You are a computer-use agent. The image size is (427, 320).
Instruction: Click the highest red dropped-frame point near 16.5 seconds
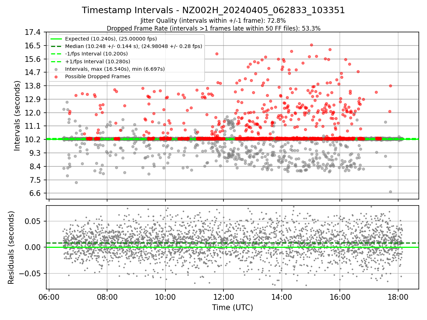click(311, 45)
